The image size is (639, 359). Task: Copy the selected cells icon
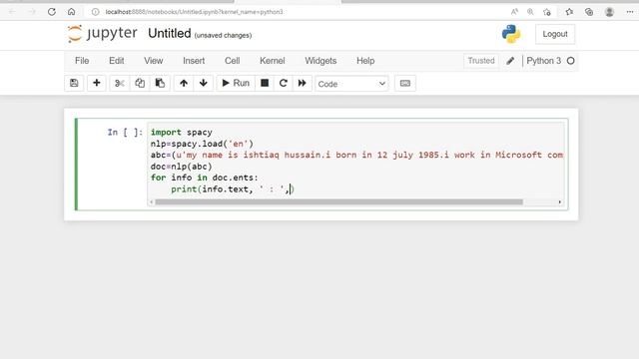pyautogui.click(x=140, y=83)
